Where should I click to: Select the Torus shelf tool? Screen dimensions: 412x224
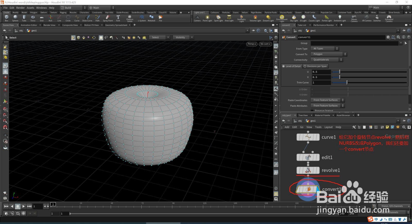[x=33, y=18]
